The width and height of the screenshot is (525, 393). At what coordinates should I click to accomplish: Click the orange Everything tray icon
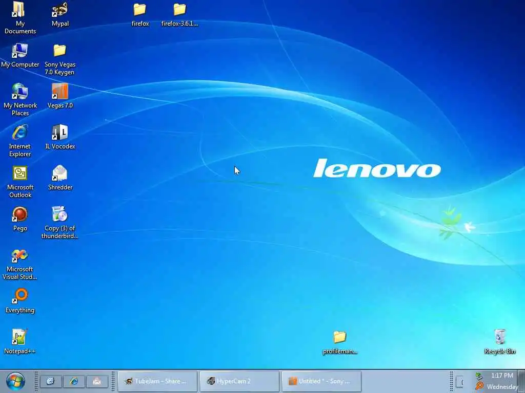click(x=479, y=386)
